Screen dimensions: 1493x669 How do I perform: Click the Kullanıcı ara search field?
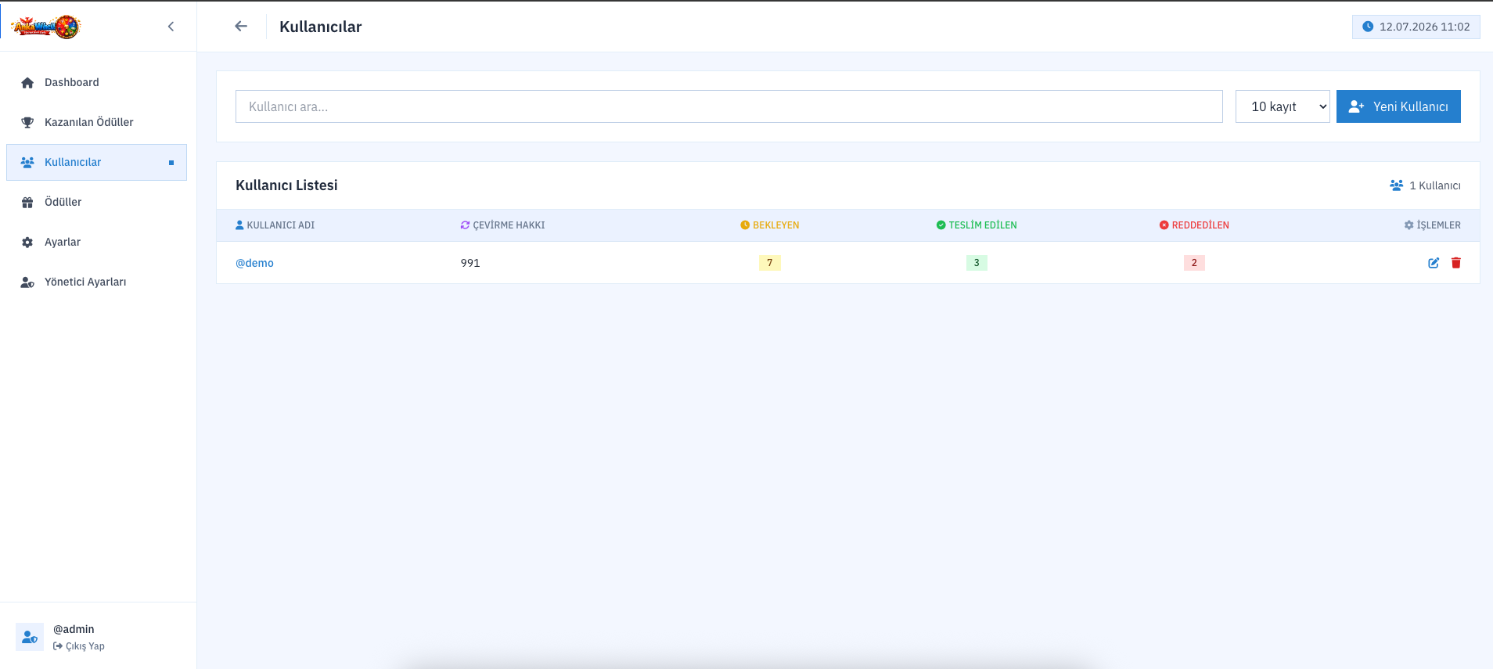click(x=729, y=106)
